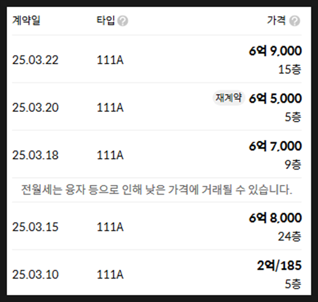Image resolution: width=318 pixels, height=302 pixels.
Task: Click the 가격 column header text
Action: (277, 21)
